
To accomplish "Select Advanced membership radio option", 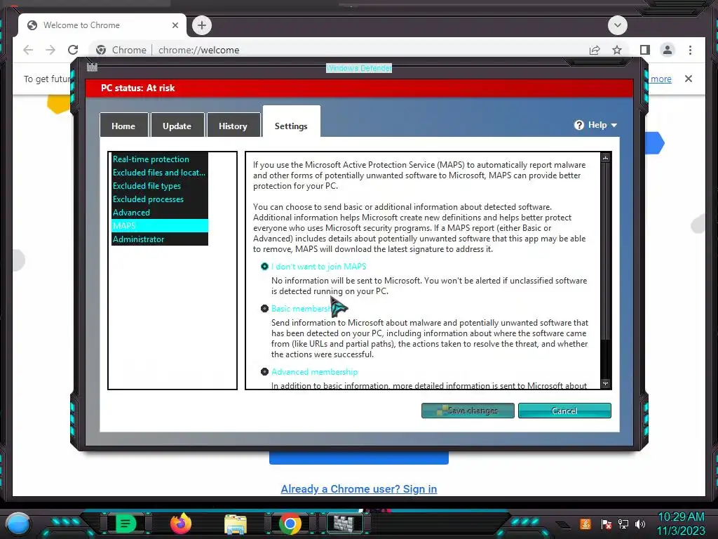I will (264, 372).
